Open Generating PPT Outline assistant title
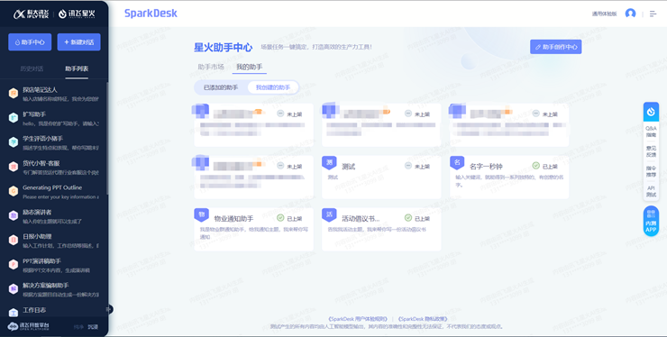Image resolution: width=667 pixels, height=337 pixels. click(52, 187)
